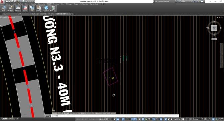This screenshot has width=224, height=121.
Task: Open command line customize wrench icon
Action: click(x=49, y=116)
